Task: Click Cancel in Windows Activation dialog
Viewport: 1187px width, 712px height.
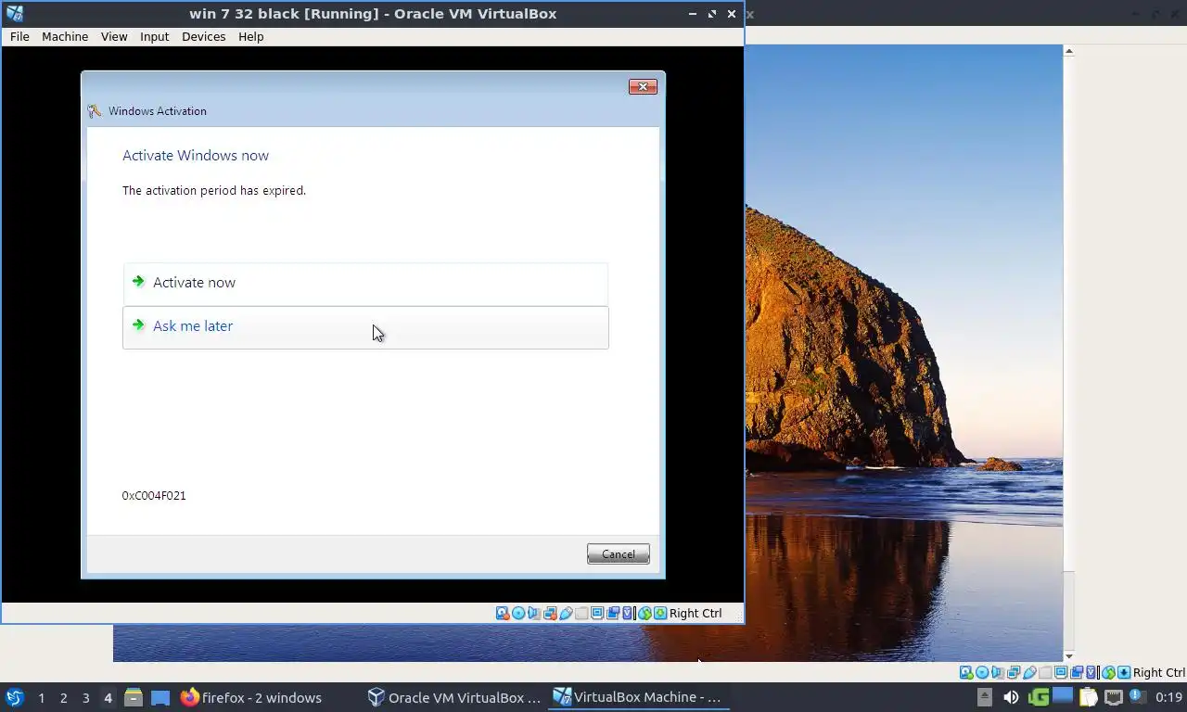Action: pyautogui.click(x=618, y=553)
